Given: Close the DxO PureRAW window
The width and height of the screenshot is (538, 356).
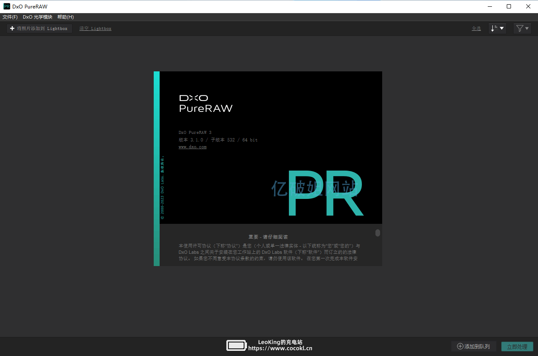Looking at the screenshot, I should pos(528,6).
